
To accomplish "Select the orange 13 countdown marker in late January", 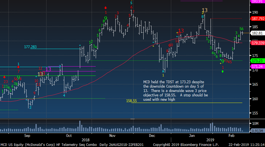I will tap(205, 10).
